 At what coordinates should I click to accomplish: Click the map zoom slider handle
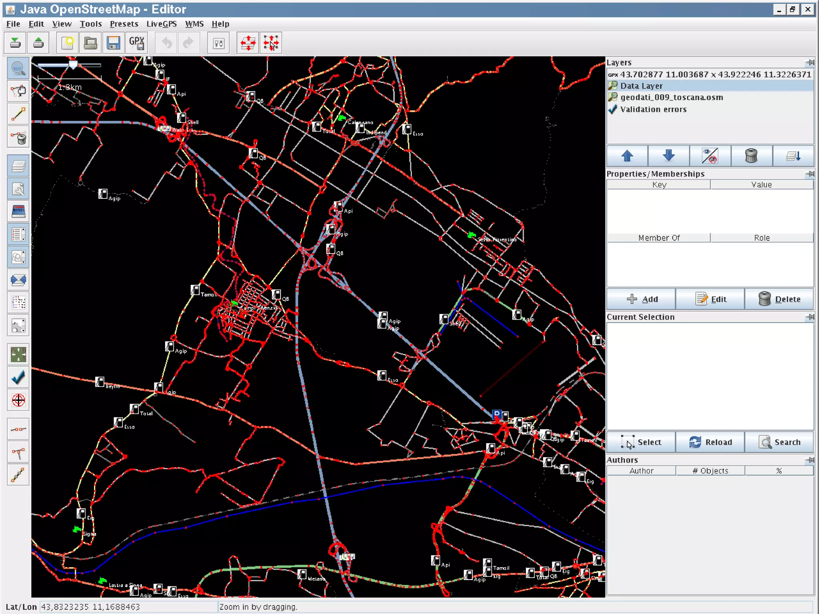(x=73, y=64)
